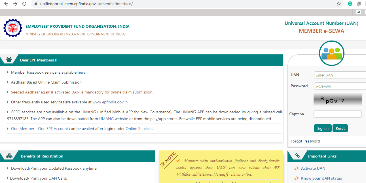Focus the Password input field
Image resolution: width=366 pixels, height=183 pixels.
coord(340,86)
